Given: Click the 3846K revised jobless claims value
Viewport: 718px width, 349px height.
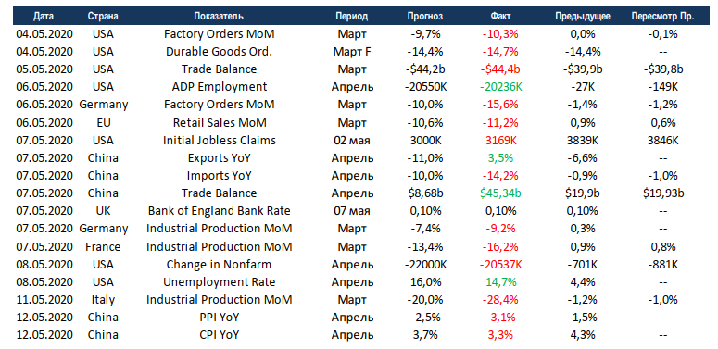Looking at the screenshot, I should 662,140.
